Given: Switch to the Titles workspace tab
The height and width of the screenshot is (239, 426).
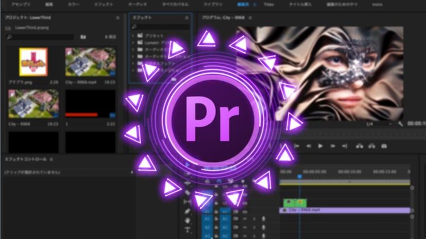Looking at the screenshot, I should (x=268, y=5).
